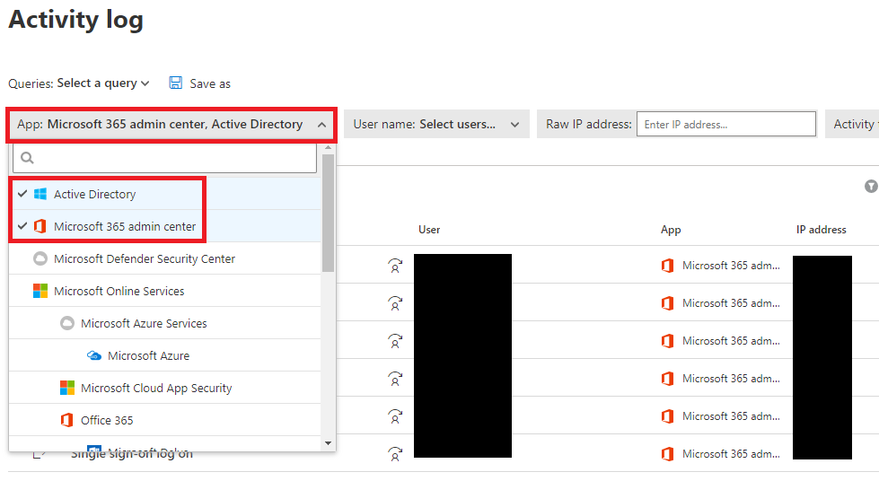The height and width of the screenshot is (481, 879).
Task: Click the magnifier search icon
Action: click(x=27, y=158)
